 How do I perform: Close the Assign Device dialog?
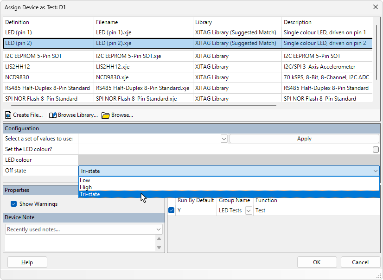coord(375,7)
